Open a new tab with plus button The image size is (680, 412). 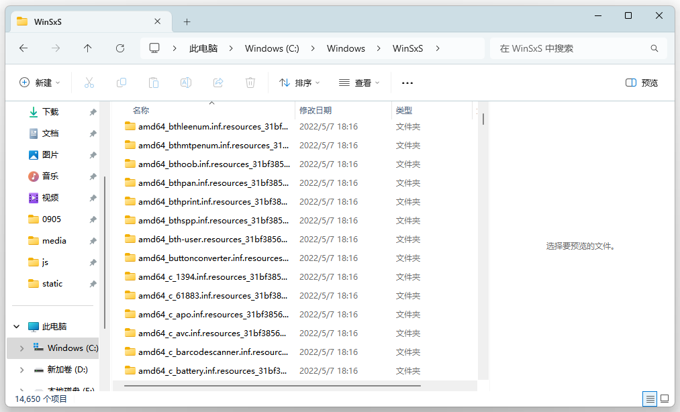(187, 21)
